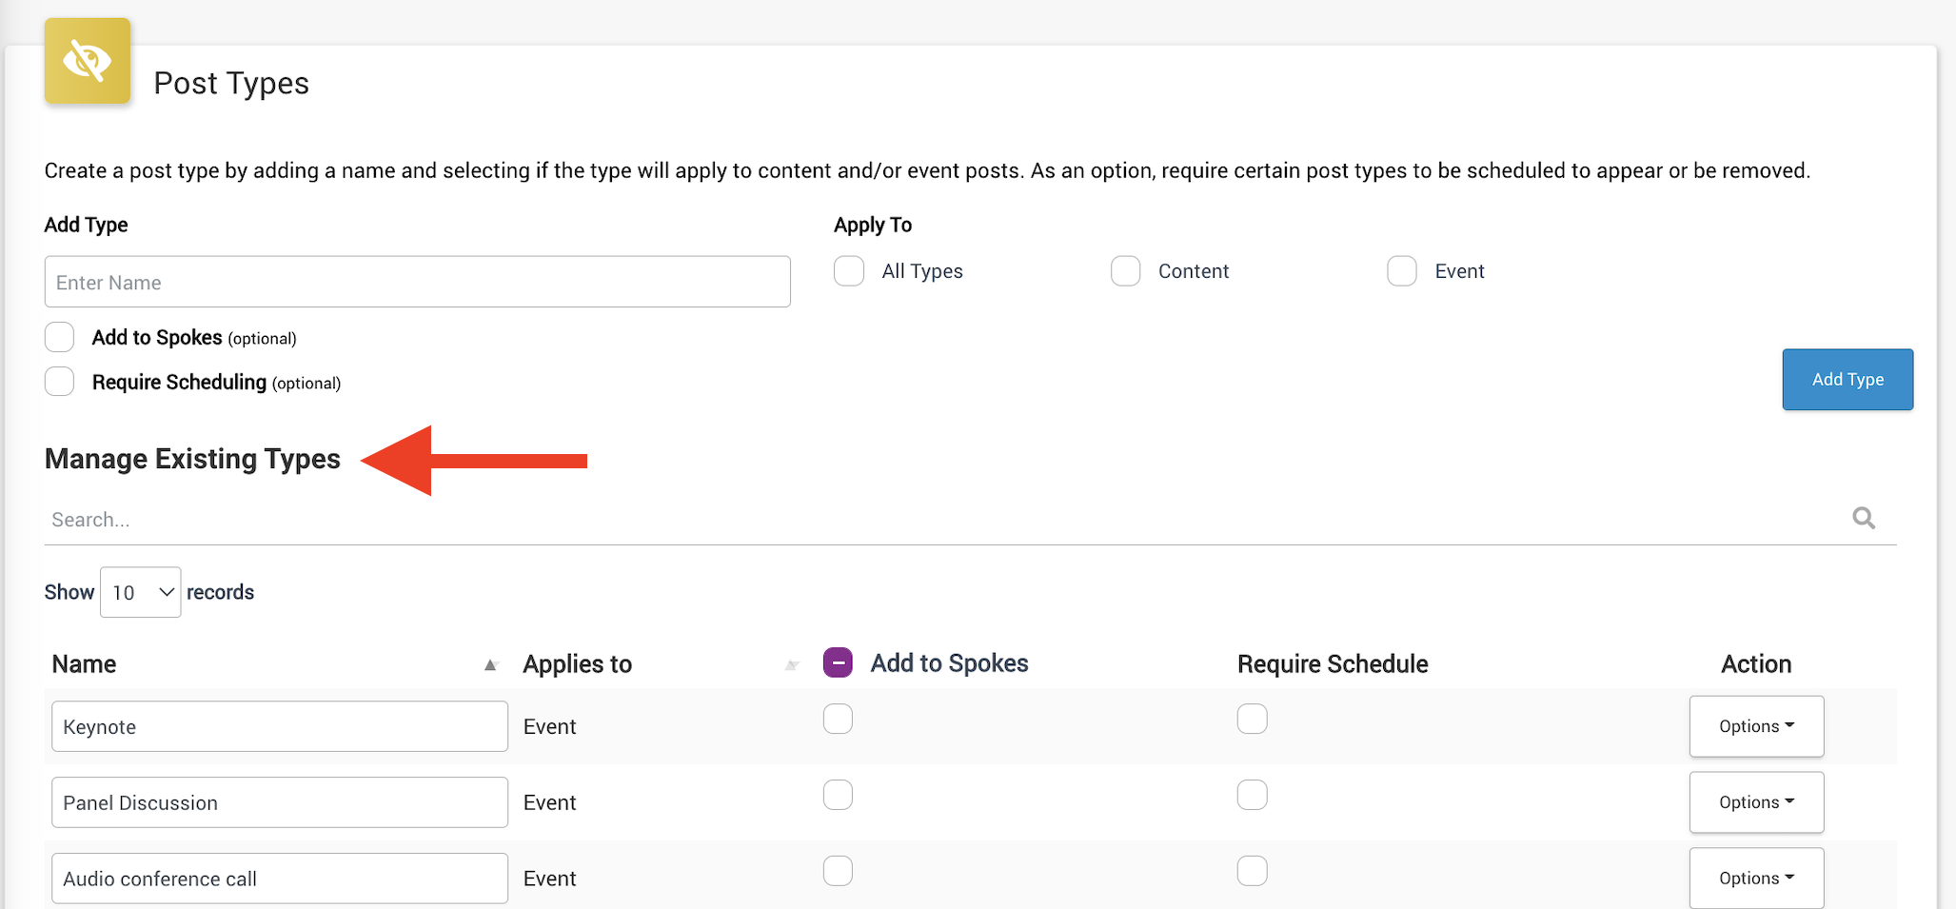Click the Action column header
Screen dimensions: 1956x909
1756,664
